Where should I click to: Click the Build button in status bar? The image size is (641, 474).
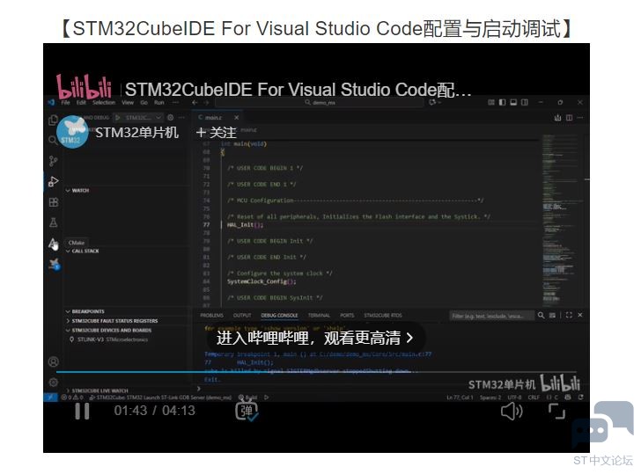click(248, 397)
